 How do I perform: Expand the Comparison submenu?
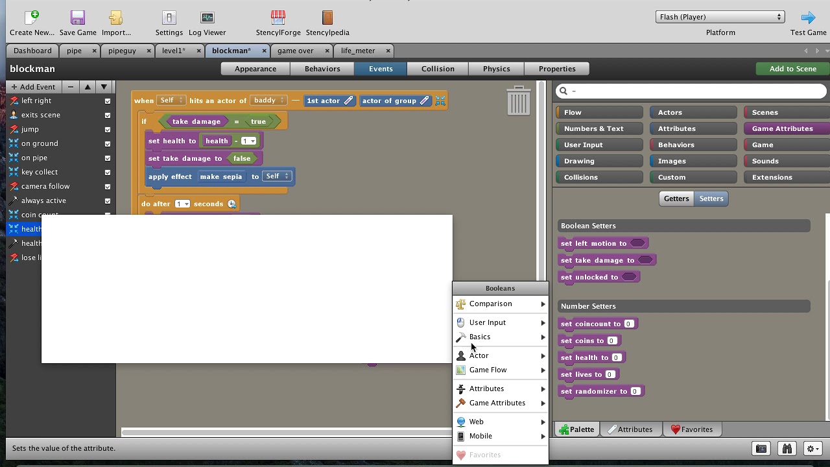pos(500,304)
